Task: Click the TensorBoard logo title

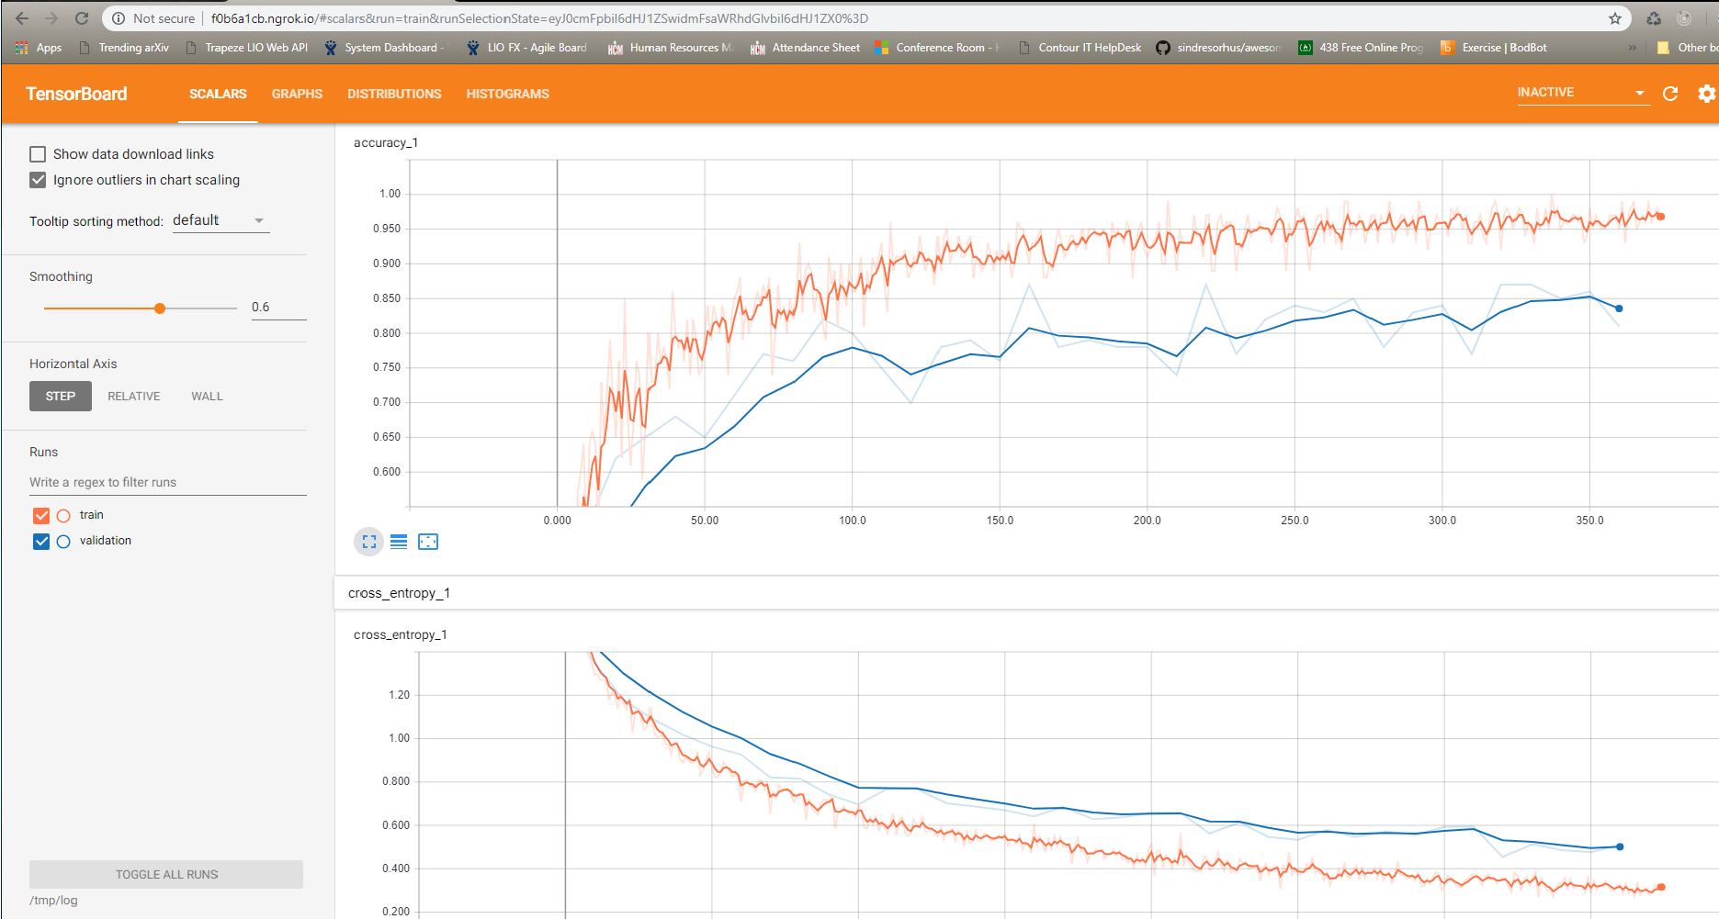Action: [76, 94]
